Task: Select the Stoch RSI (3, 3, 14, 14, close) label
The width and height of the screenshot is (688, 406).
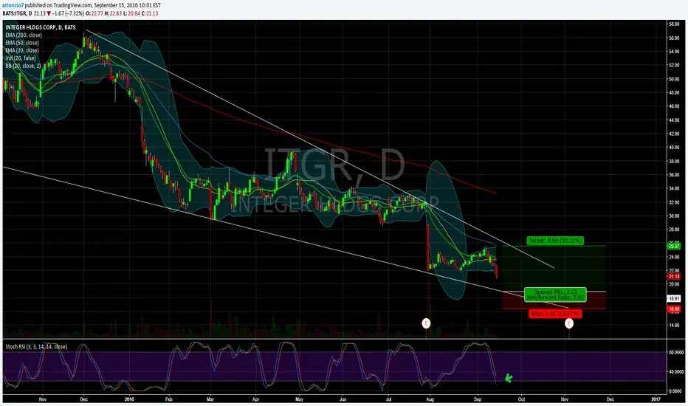Action: 36,347
